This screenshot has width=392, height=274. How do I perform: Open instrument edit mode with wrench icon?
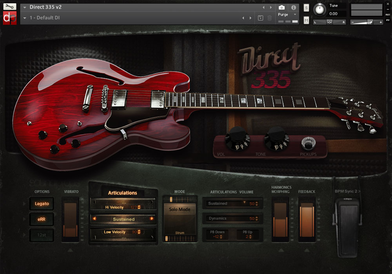click(x=9, y=6)
